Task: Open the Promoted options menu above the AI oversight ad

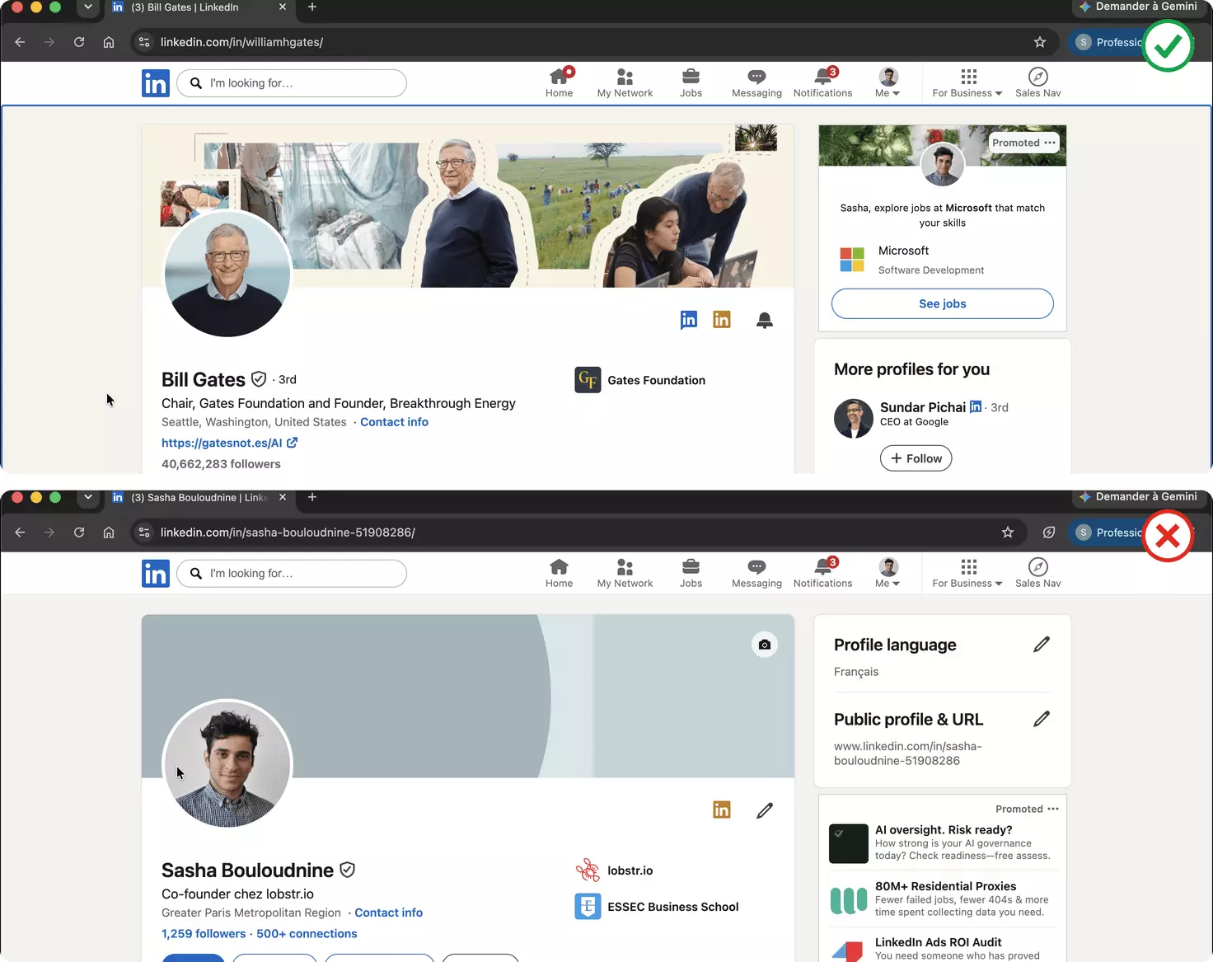Action: click(x=1053, y=809)
